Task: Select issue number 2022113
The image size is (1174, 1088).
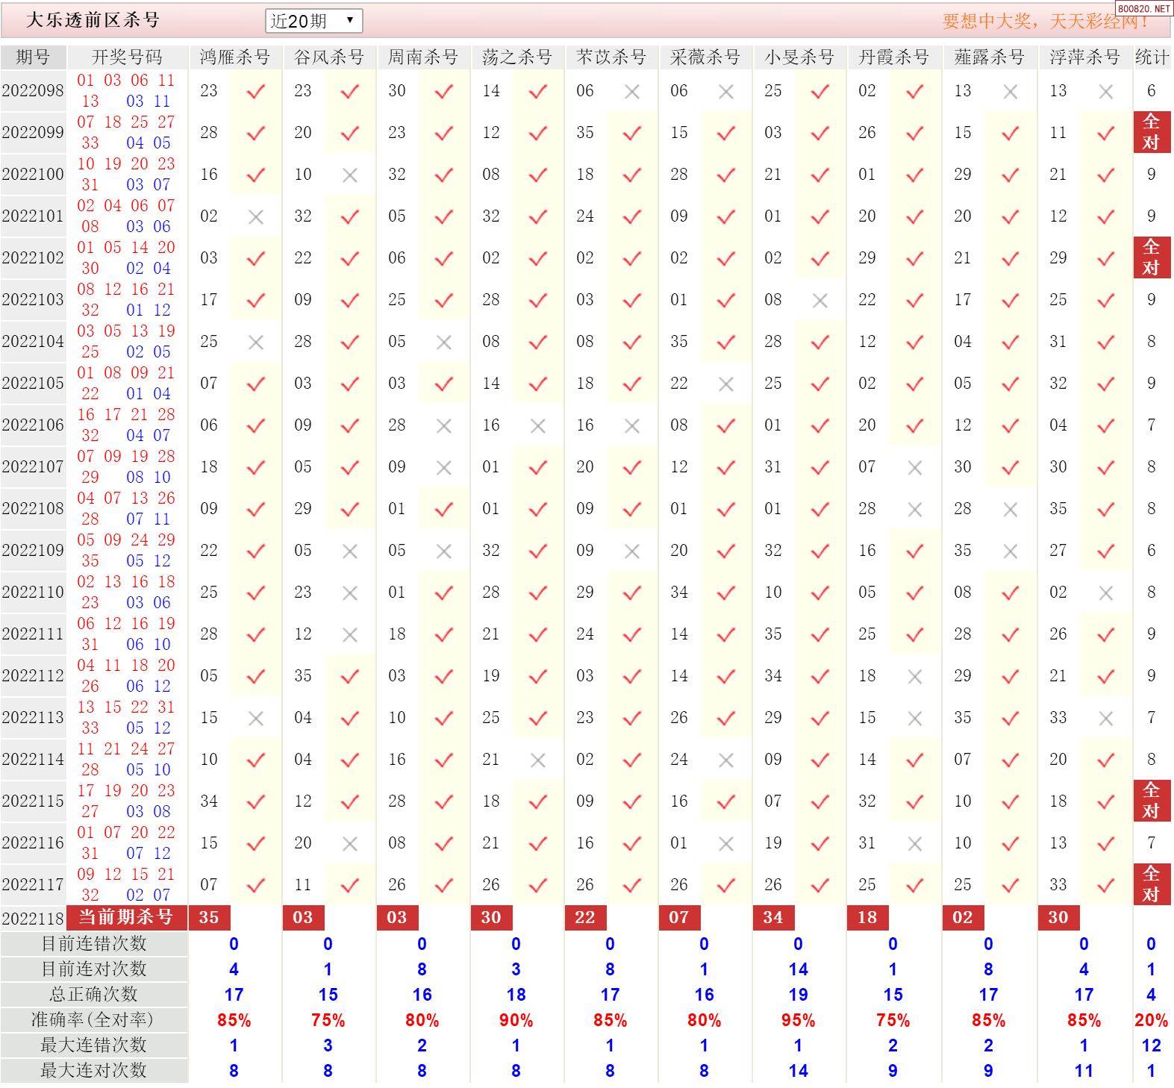Action: pos(33,717)
